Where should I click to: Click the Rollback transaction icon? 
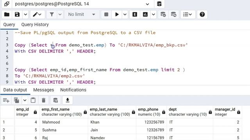coord(173,14)
